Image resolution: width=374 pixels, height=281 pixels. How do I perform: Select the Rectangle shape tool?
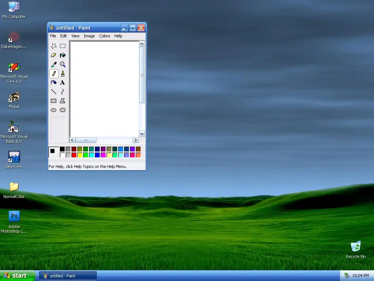pyautogui.click(x=54, y=101)
